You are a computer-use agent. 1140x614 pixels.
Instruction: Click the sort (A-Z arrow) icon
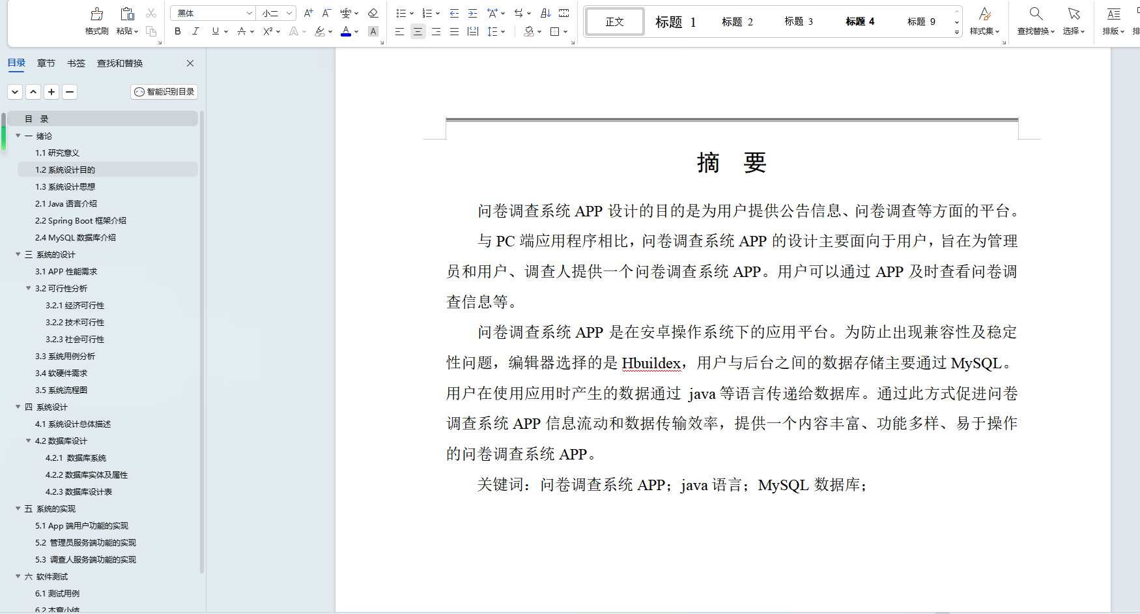pos(546,13)
